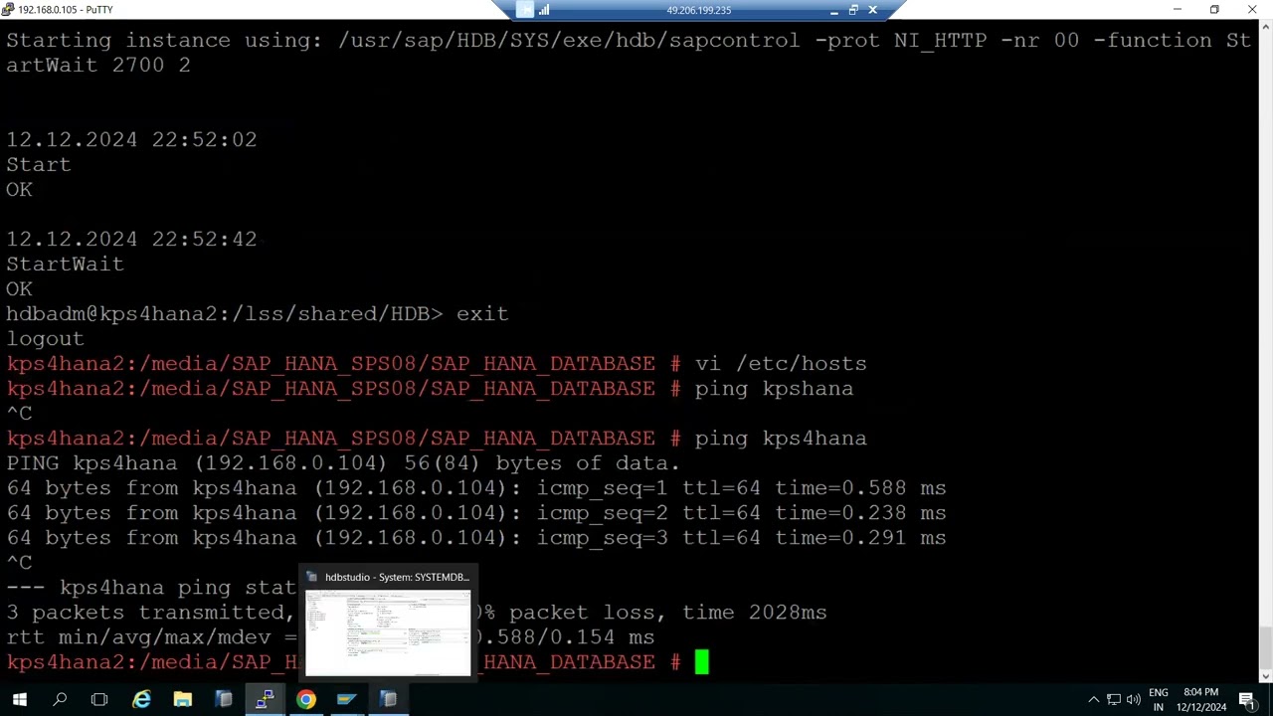
Task: Restore down the remote session bar
Action: pyautogui.click(x=853, y=10)
